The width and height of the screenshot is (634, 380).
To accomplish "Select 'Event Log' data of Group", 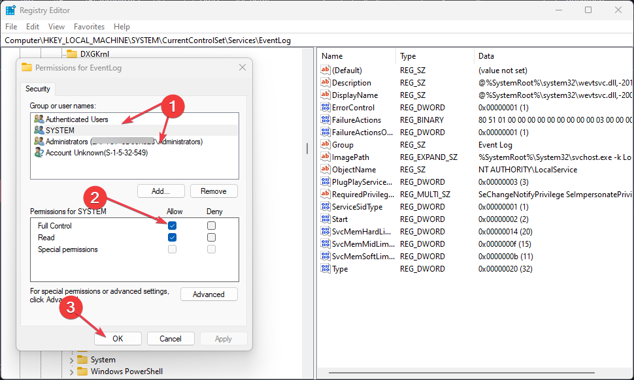I will pos(495,144).
